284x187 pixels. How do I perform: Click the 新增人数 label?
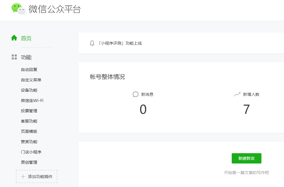[251, 94]
